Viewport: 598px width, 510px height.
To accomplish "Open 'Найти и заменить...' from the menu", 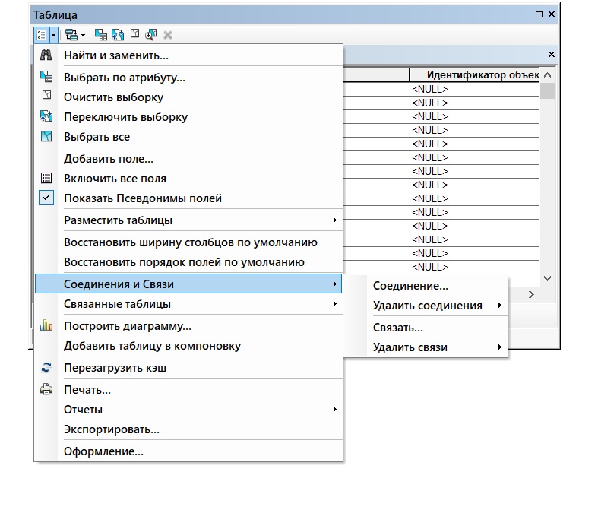I will (115, 55).
